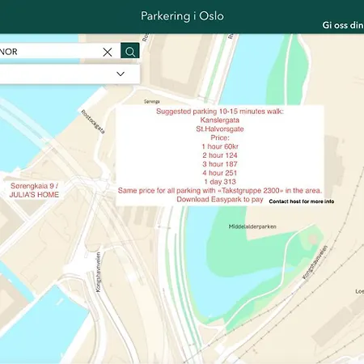Select the St.Halvorsgate parking suggestion
The width and height of the screenshot is (364, 364).
[x=220, y=129]
